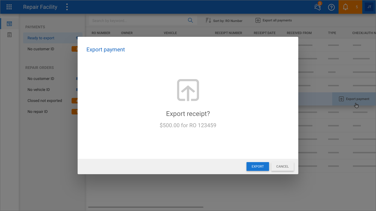
Task: Click the horizontal scrollbar at the bottom
Action: click(146, 207)
